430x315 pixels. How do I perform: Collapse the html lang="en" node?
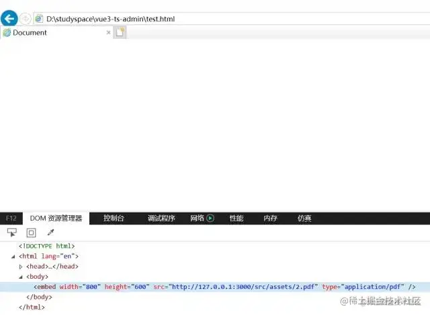[x=13, y=257]
